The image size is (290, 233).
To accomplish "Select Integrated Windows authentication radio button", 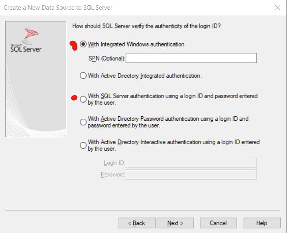I will pyautogui.click(x=83, y=44).
